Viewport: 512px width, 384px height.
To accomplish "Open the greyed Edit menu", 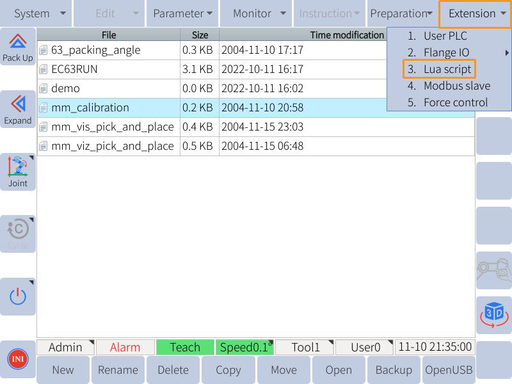I will tap(109, 13).
